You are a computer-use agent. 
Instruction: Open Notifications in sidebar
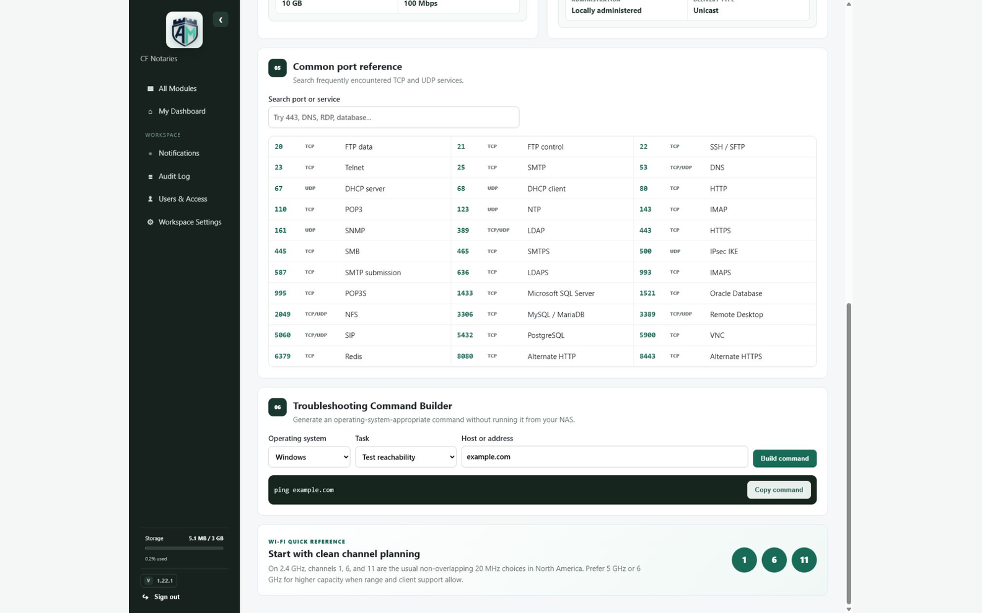point(184,153)
